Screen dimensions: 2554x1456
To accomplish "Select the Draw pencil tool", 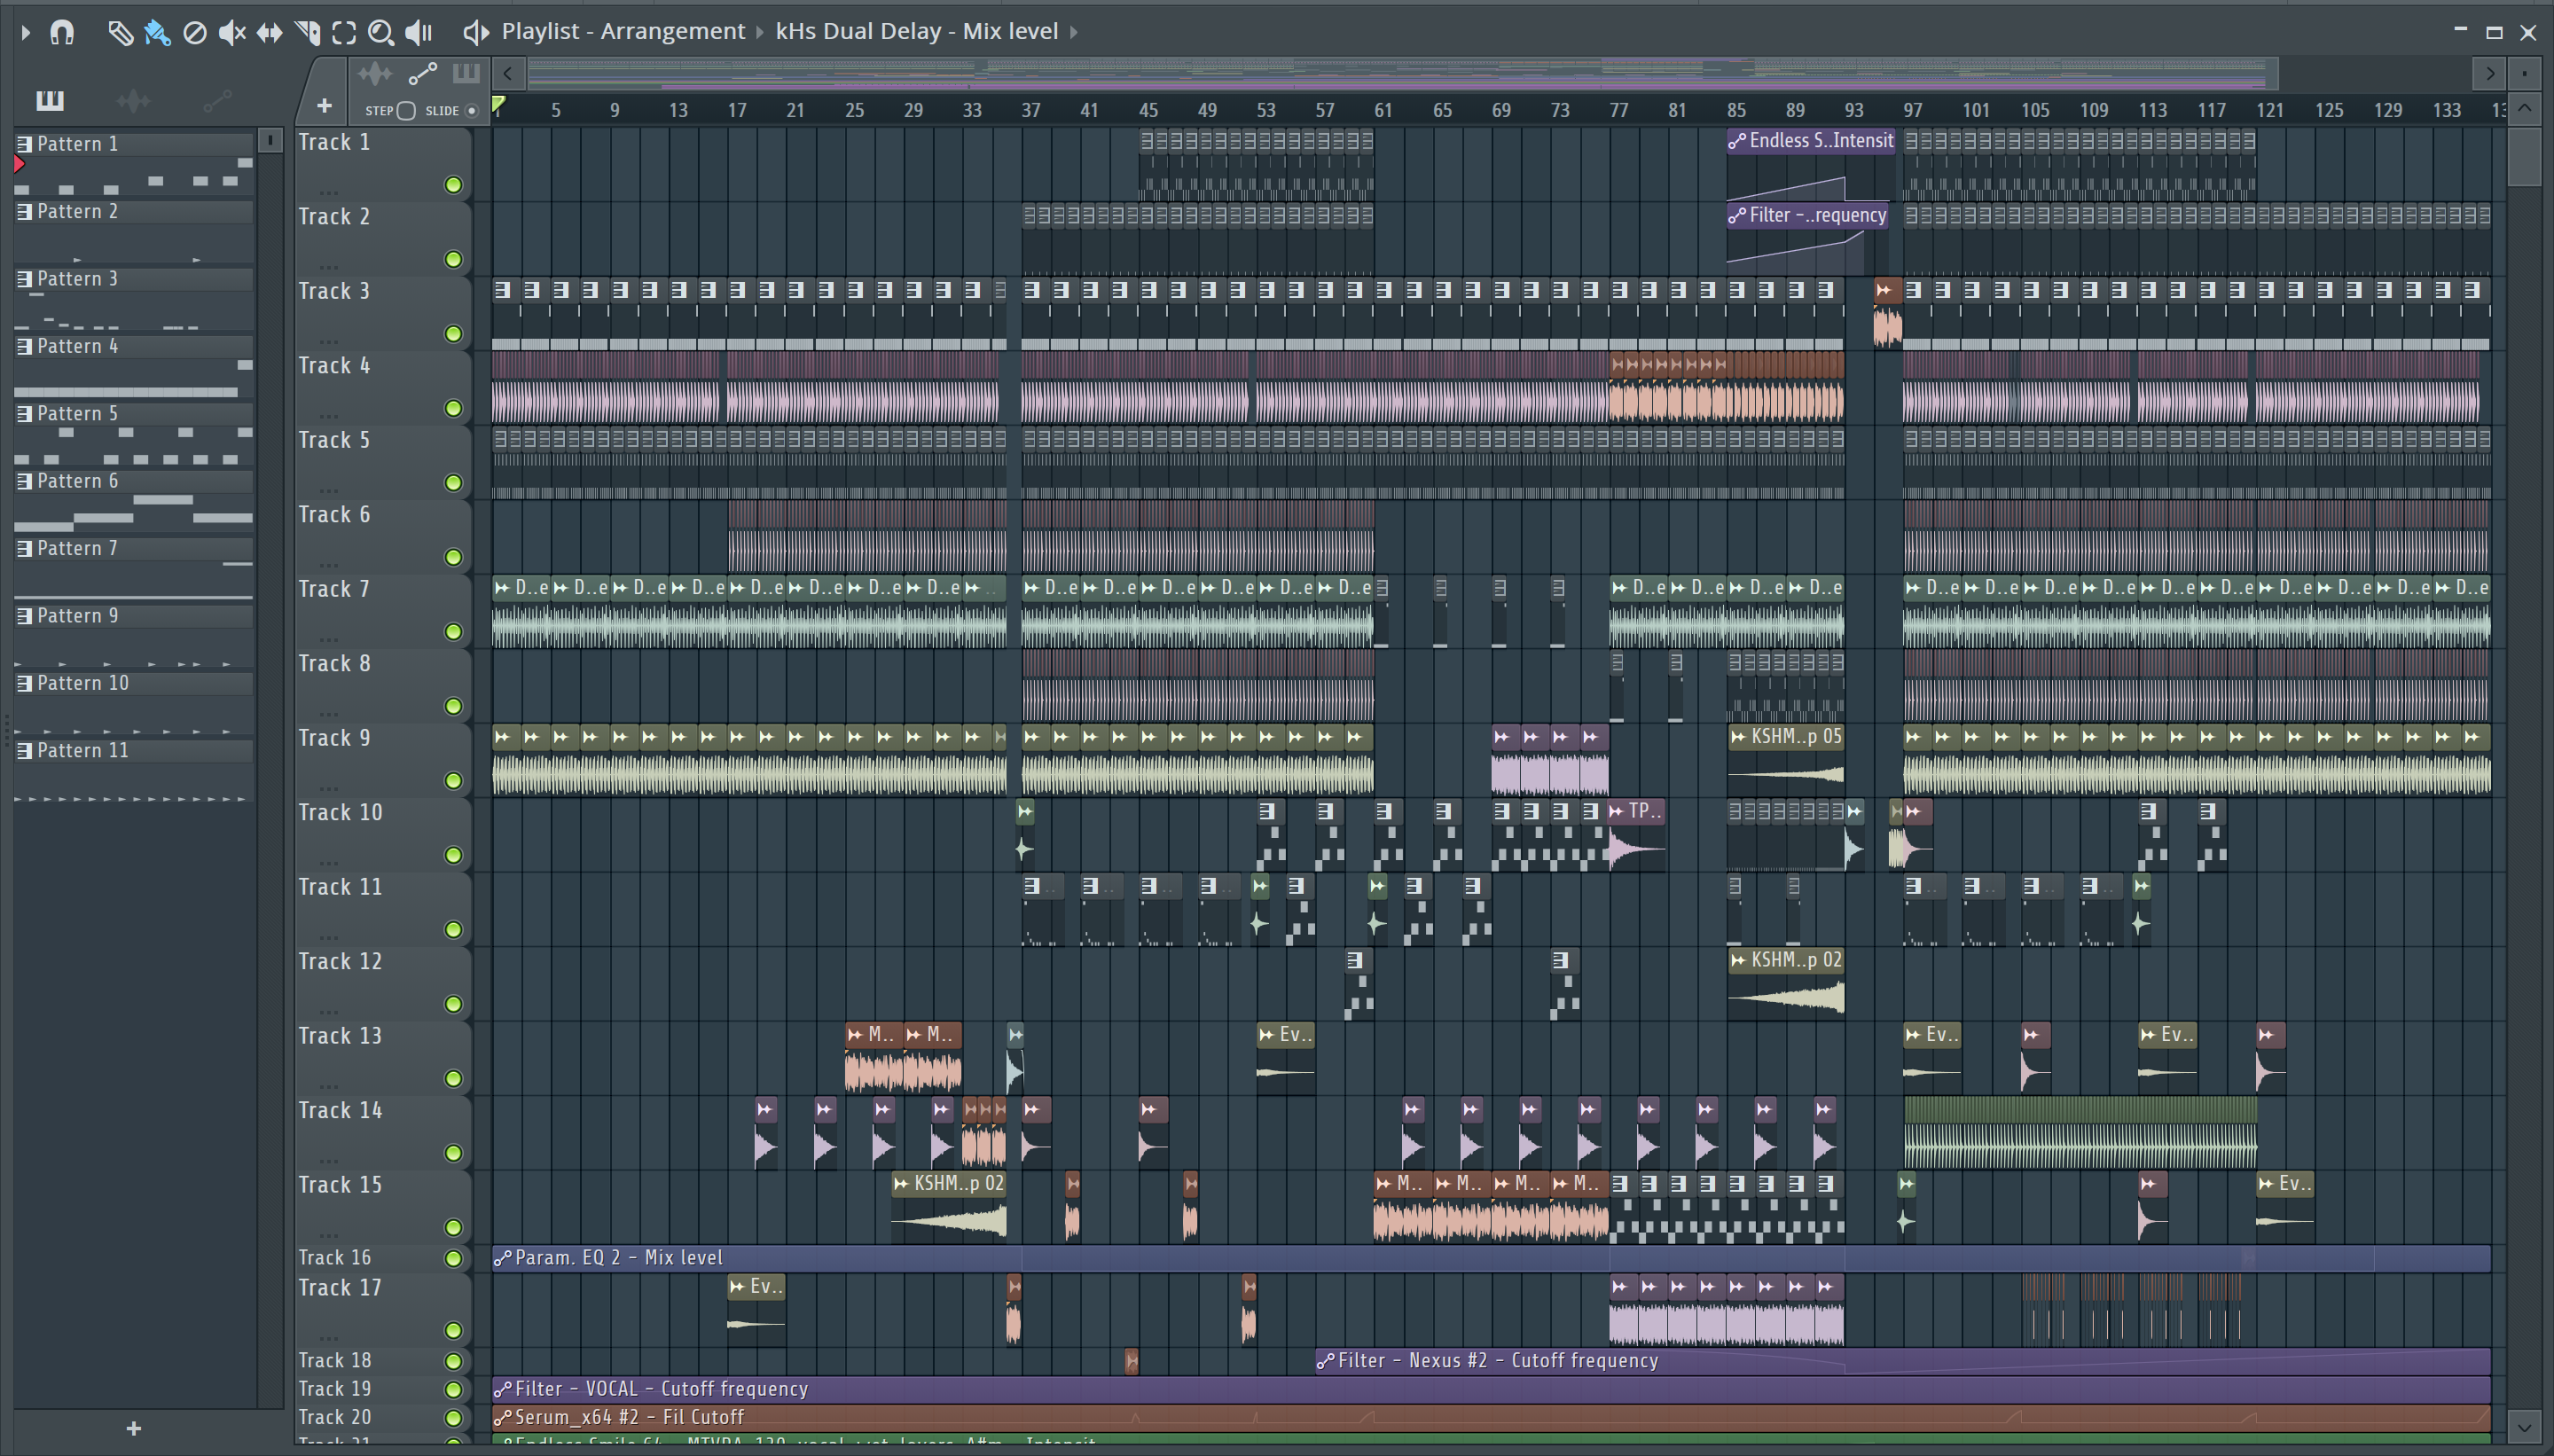I will point(119,33).
